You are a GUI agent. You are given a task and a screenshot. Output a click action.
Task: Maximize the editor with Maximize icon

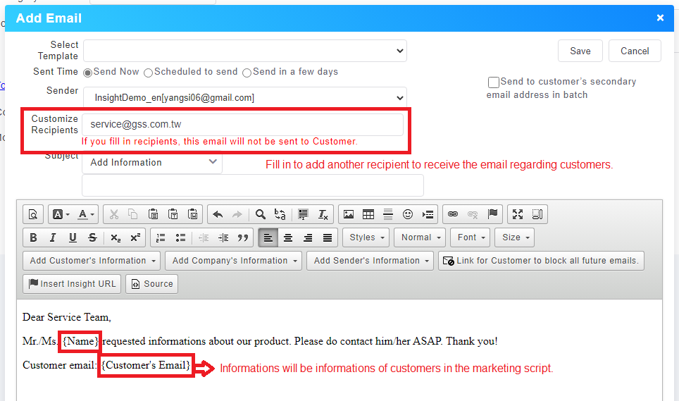[518, 214]
